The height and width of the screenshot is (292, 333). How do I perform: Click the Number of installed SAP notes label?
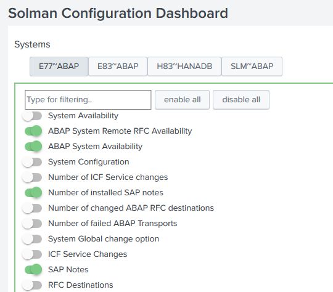[x=105, y=193]
